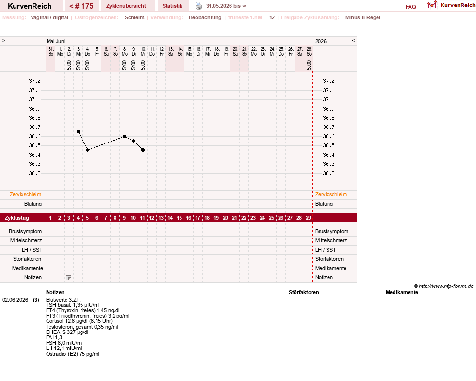Click the year label '2026'

point(321,41)
